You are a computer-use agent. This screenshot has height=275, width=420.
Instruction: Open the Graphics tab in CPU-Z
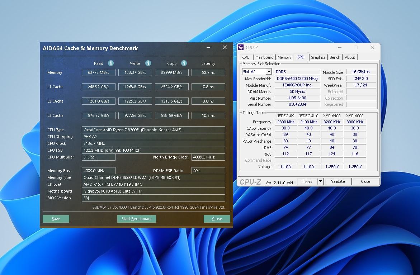point(318,57)
